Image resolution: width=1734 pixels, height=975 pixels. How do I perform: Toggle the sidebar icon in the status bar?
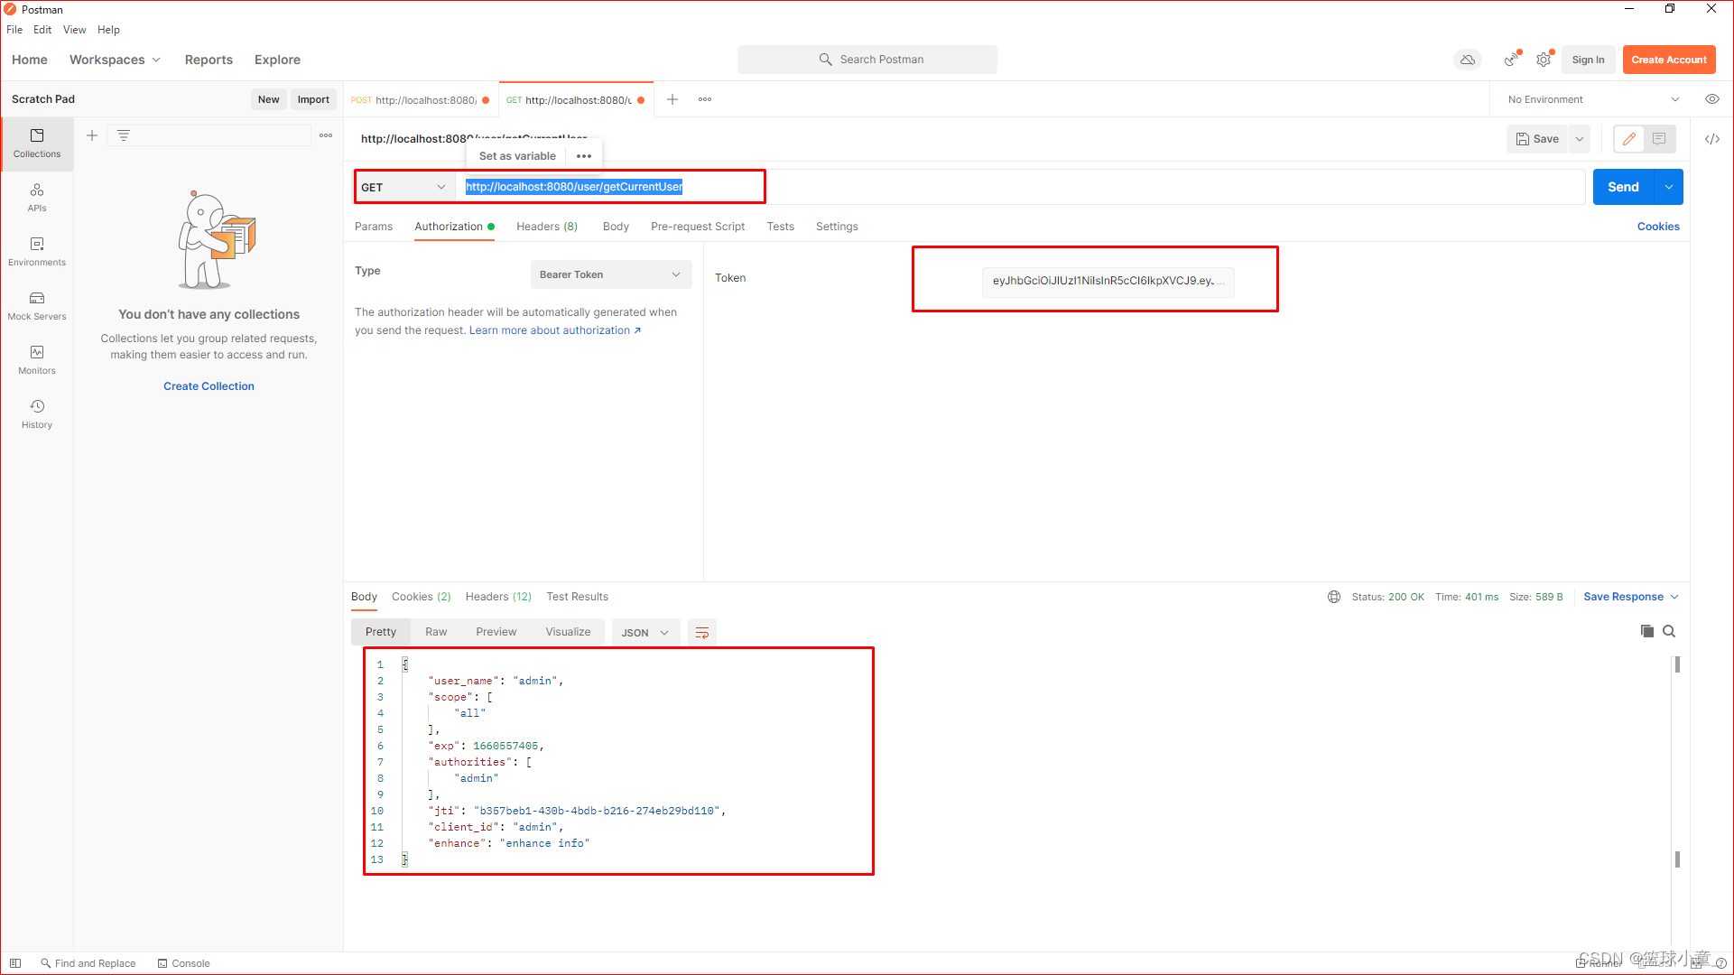(15, 963)
